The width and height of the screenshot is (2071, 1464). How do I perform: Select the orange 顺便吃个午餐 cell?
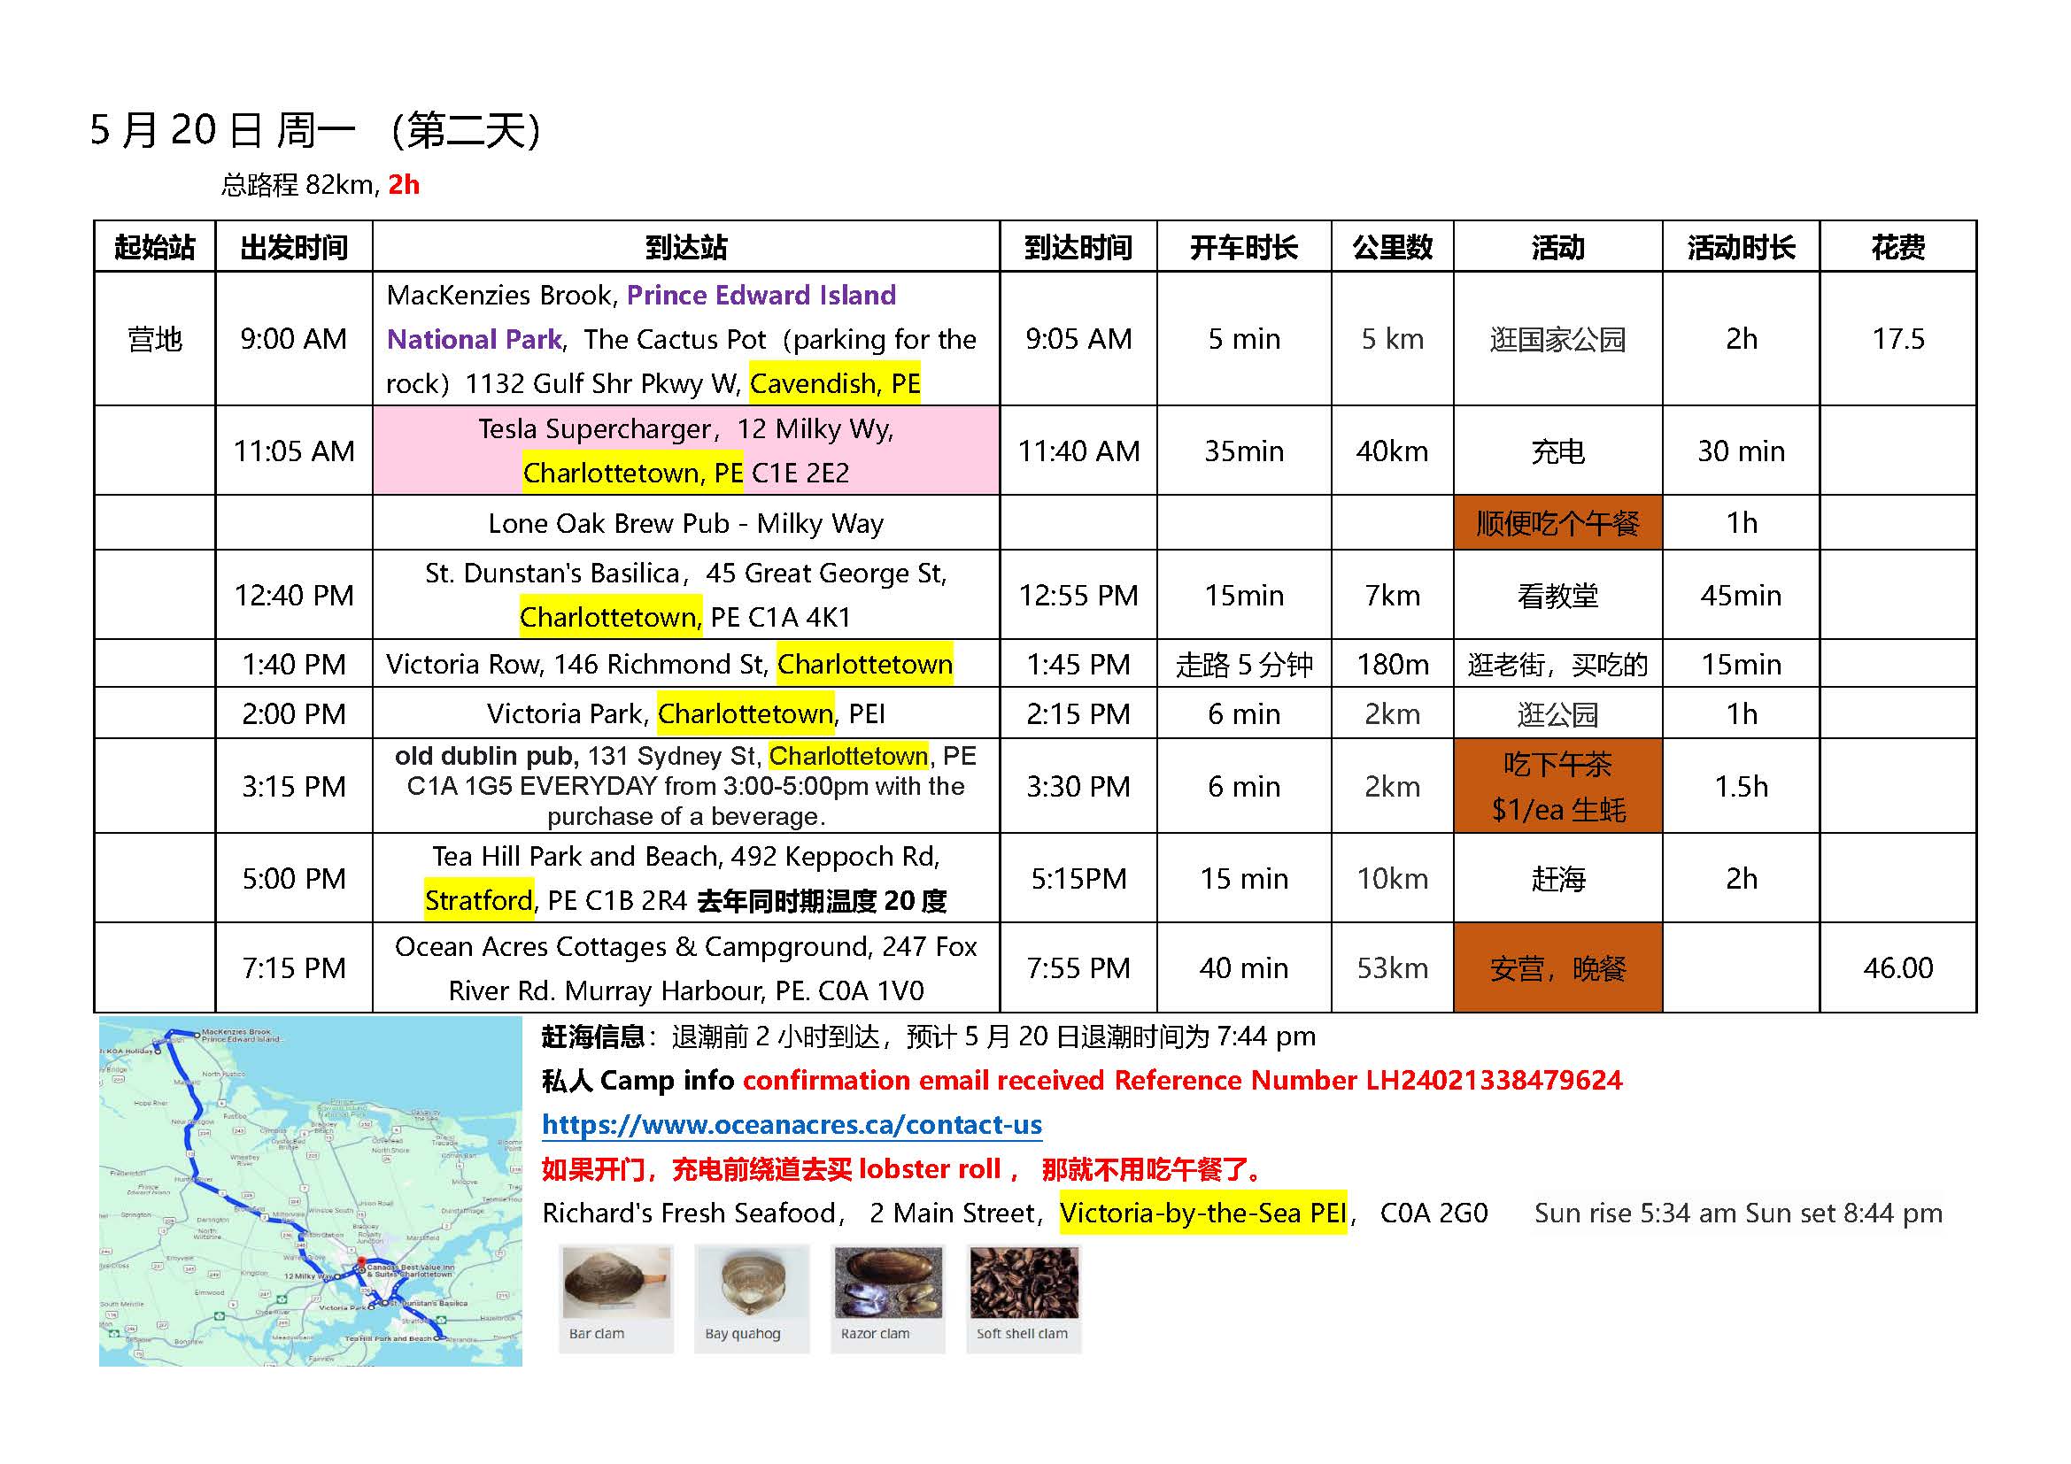[1557, 523]
